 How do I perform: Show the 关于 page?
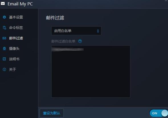coord(13,69)
